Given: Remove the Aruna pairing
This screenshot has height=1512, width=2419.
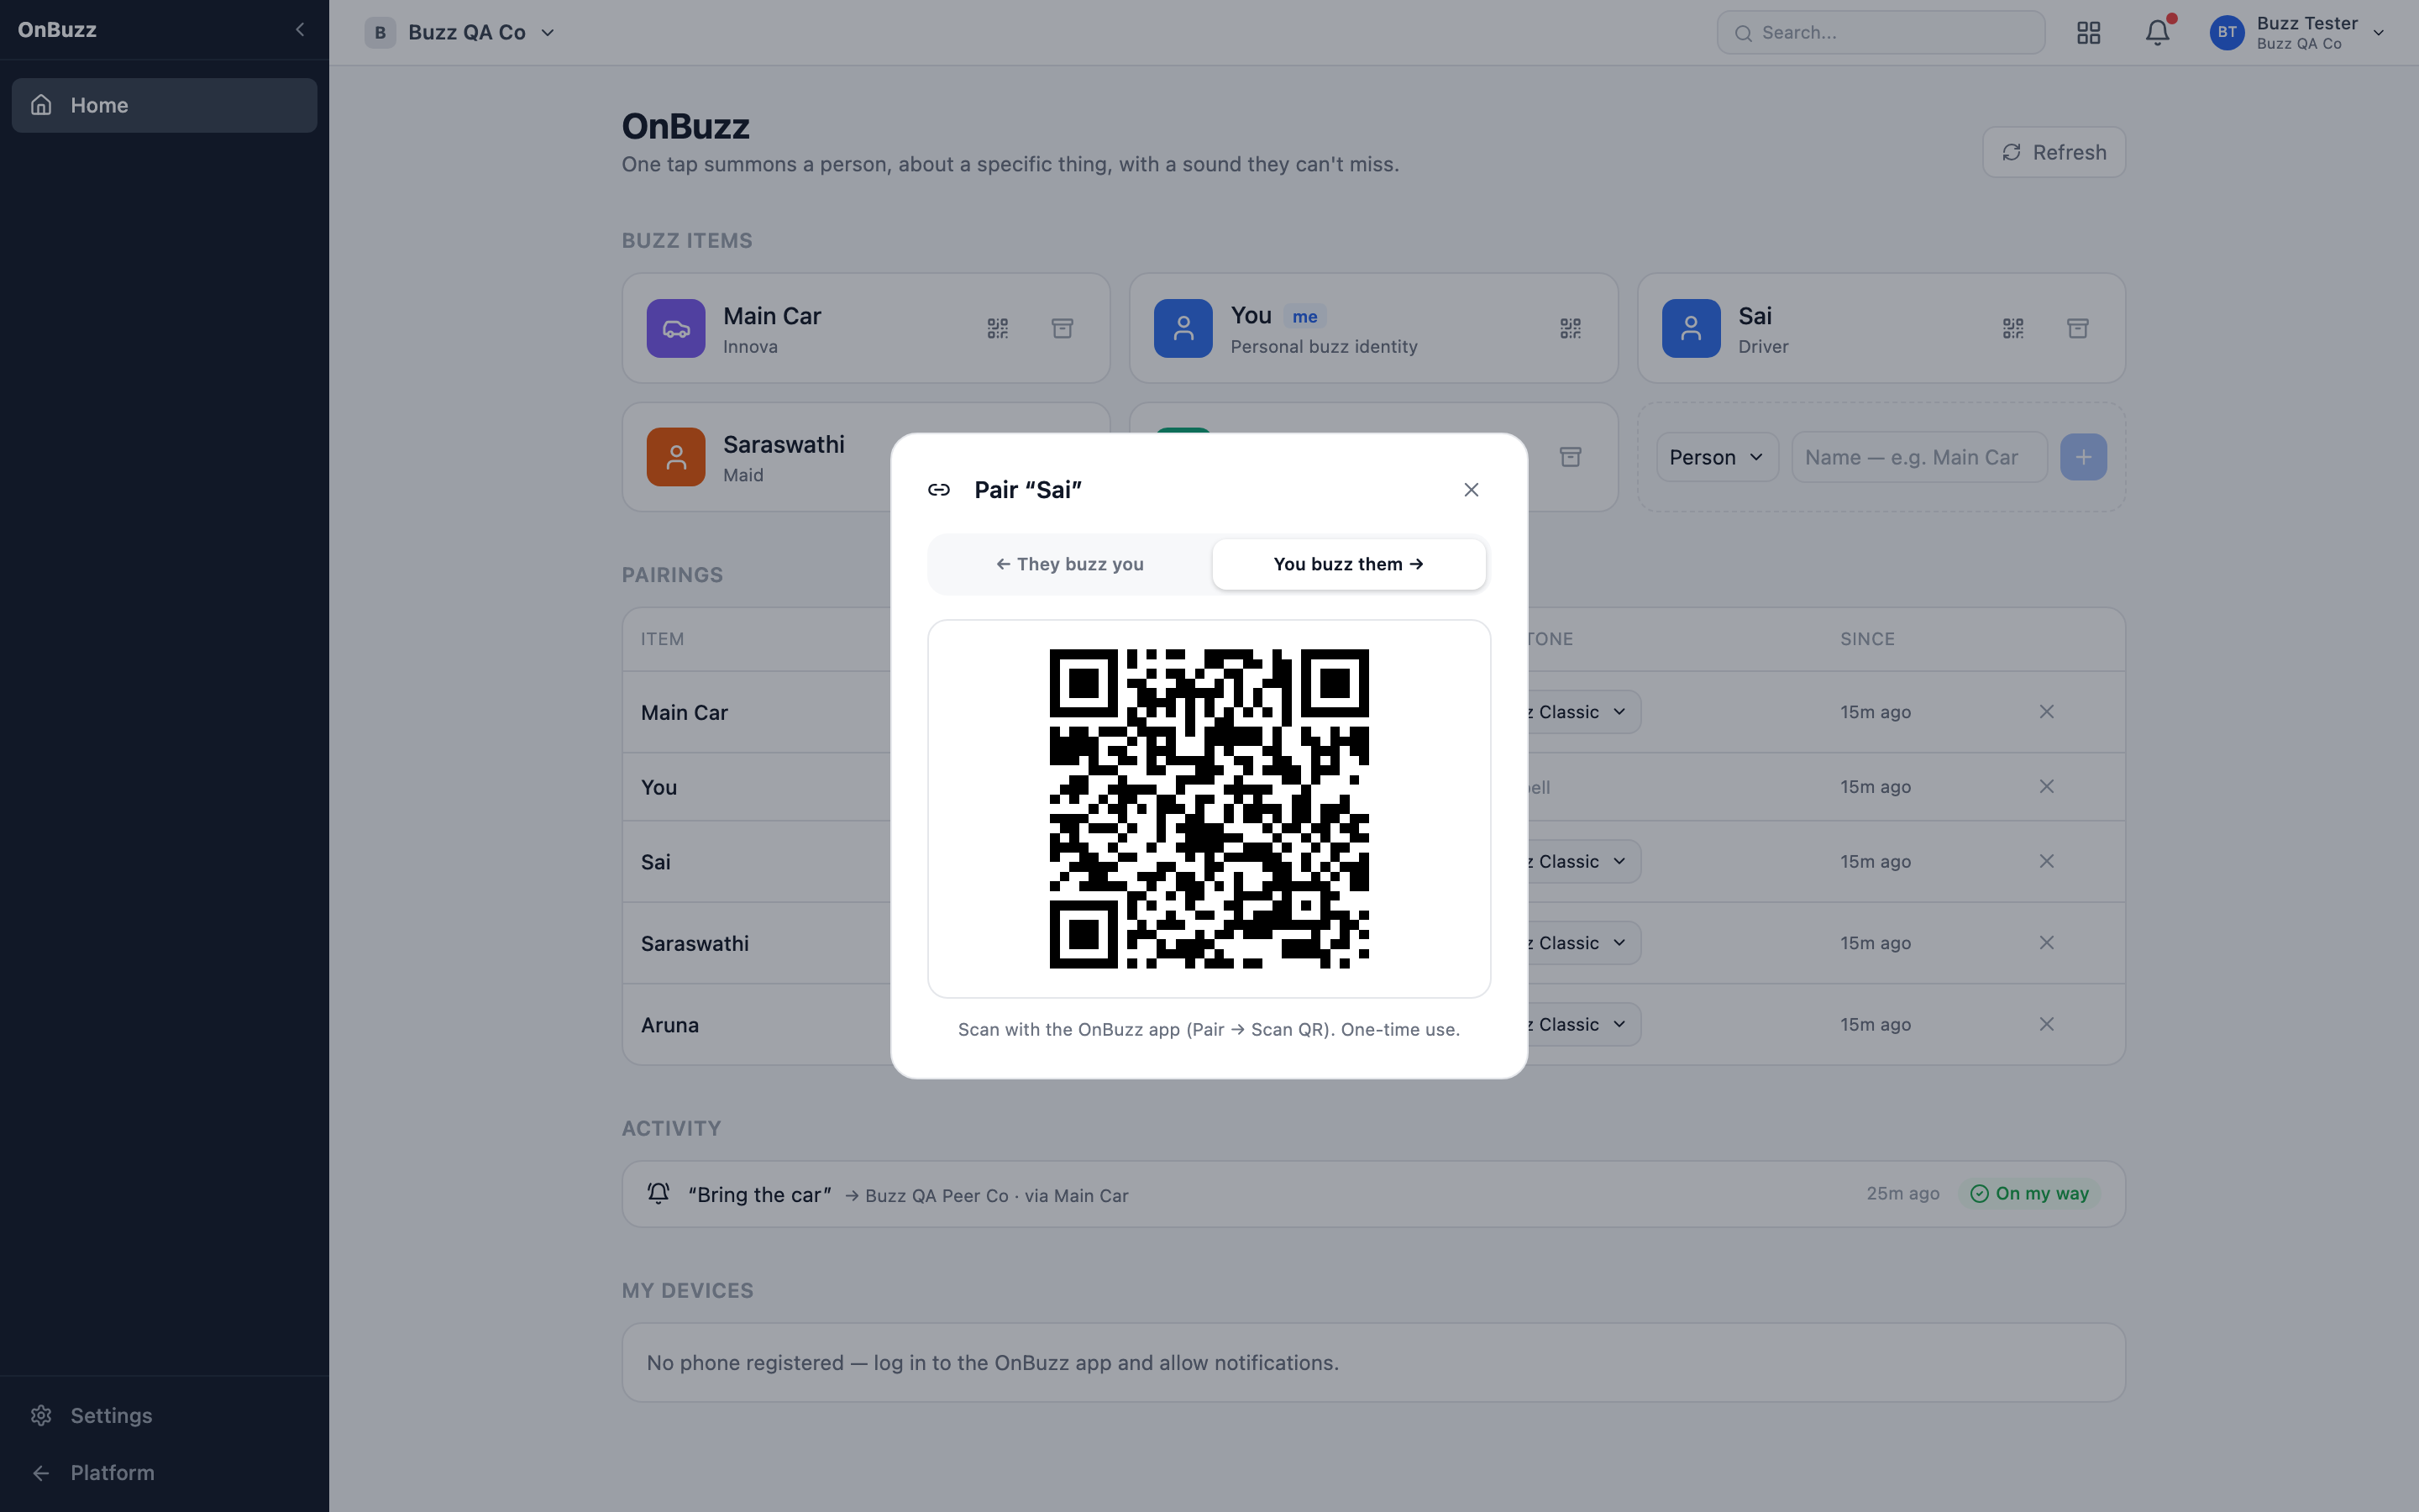Looking at the screenshot, I should pyautogui.click(x=2046, y=1024).
